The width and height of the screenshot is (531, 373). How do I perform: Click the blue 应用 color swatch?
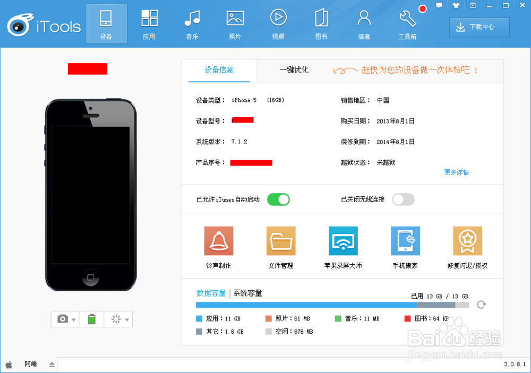pyautogui.click(x=199, y=318)
